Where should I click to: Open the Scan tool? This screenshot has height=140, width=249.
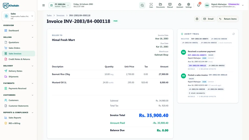[x=151, y=5]
